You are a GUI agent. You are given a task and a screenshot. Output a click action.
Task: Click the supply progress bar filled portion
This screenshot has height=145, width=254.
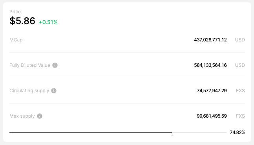click(91, 132)
